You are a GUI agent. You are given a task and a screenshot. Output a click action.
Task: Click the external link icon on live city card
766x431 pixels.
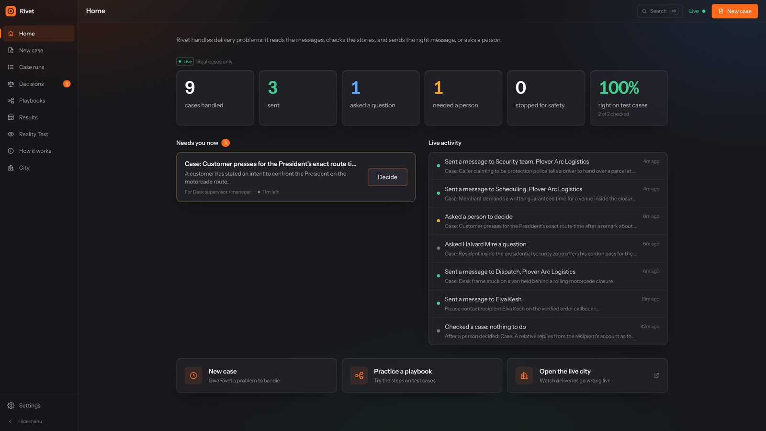pyautogui.click(x=656, y=375)
